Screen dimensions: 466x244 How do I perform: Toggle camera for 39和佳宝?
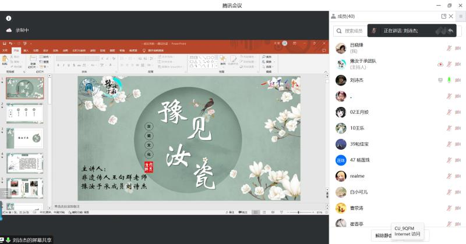(x=458, y=144)
